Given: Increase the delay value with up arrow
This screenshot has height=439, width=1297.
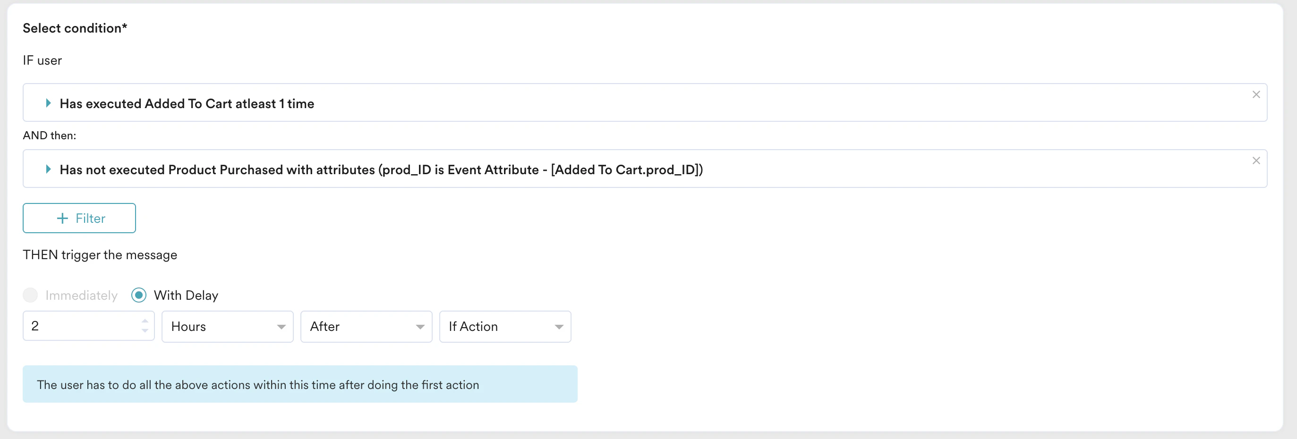Looking at the screenshot, I should [x=145, y=321].
